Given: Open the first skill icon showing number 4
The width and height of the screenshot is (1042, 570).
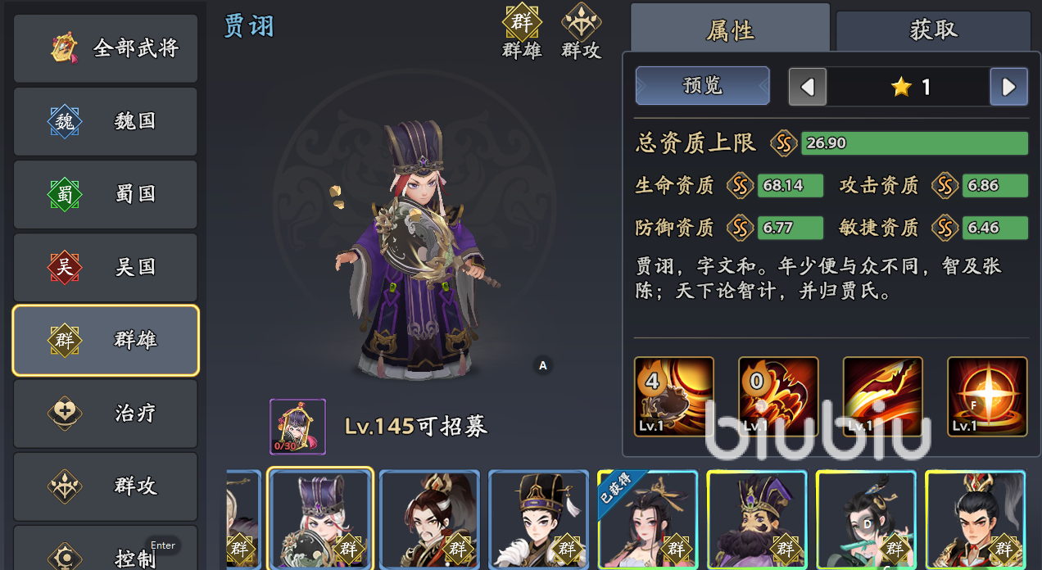Looking at the screenshot, I should [x=674, y=396].
